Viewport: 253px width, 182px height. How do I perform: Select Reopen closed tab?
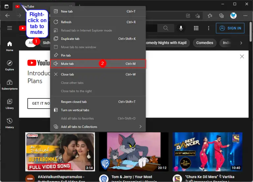tap(98, 102)
